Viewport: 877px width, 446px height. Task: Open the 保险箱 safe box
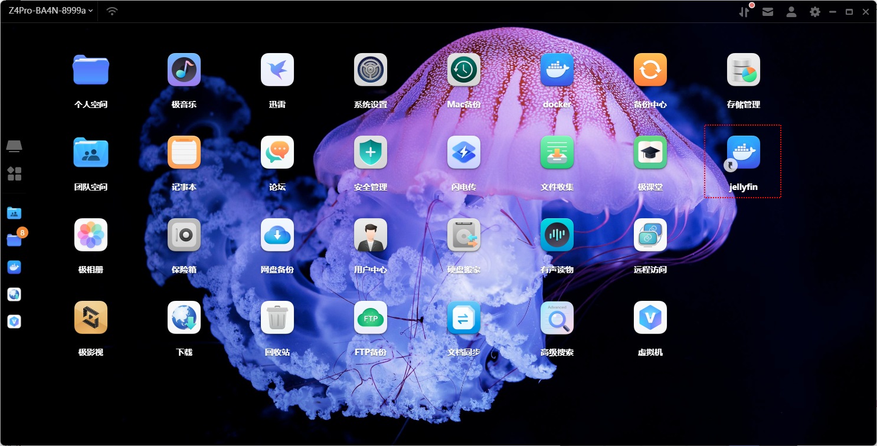(184, 235)
